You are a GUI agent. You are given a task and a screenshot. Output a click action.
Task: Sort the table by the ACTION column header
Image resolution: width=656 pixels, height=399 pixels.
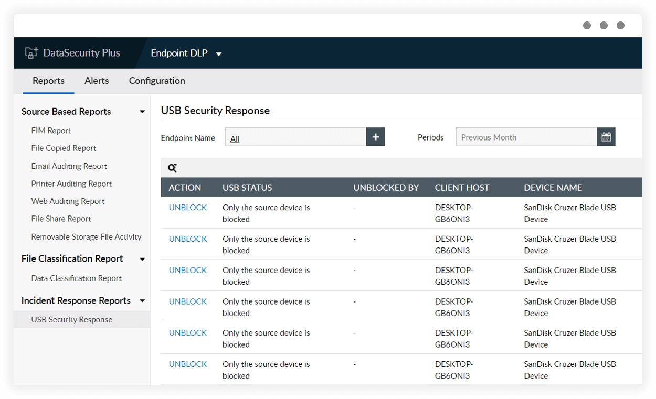click(x=184, y=187)
